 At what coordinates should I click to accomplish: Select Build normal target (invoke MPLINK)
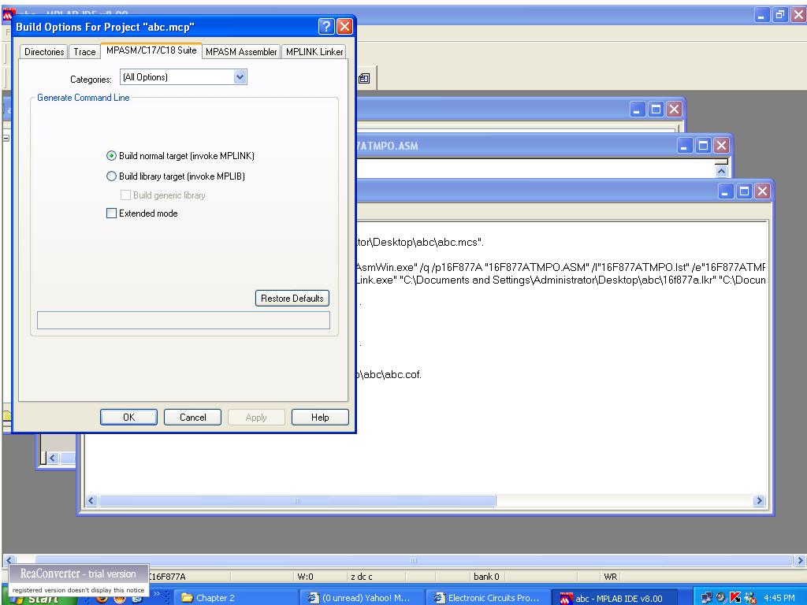[180, 155]
